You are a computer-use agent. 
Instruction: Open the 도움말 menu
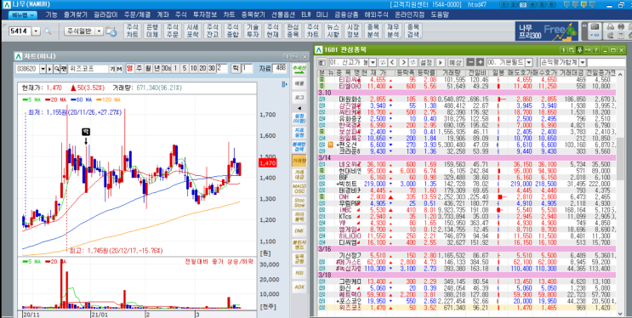pyautogui.click(x=439, y=15)
